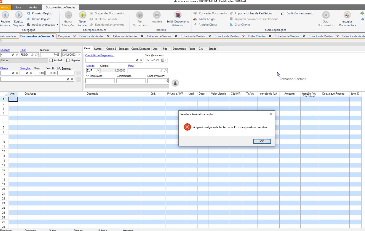
Task: Click the Registo Seguinte arrow icon
Action: [19, 15]
